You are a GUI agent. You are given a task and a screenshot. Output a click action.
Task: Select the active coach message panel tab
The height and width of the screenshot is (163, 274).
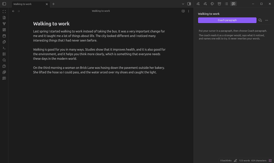click(233, 4)
